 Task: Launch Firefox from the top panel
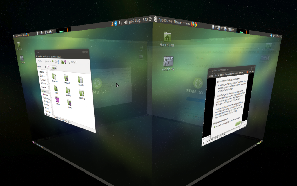tap(193, 24)
